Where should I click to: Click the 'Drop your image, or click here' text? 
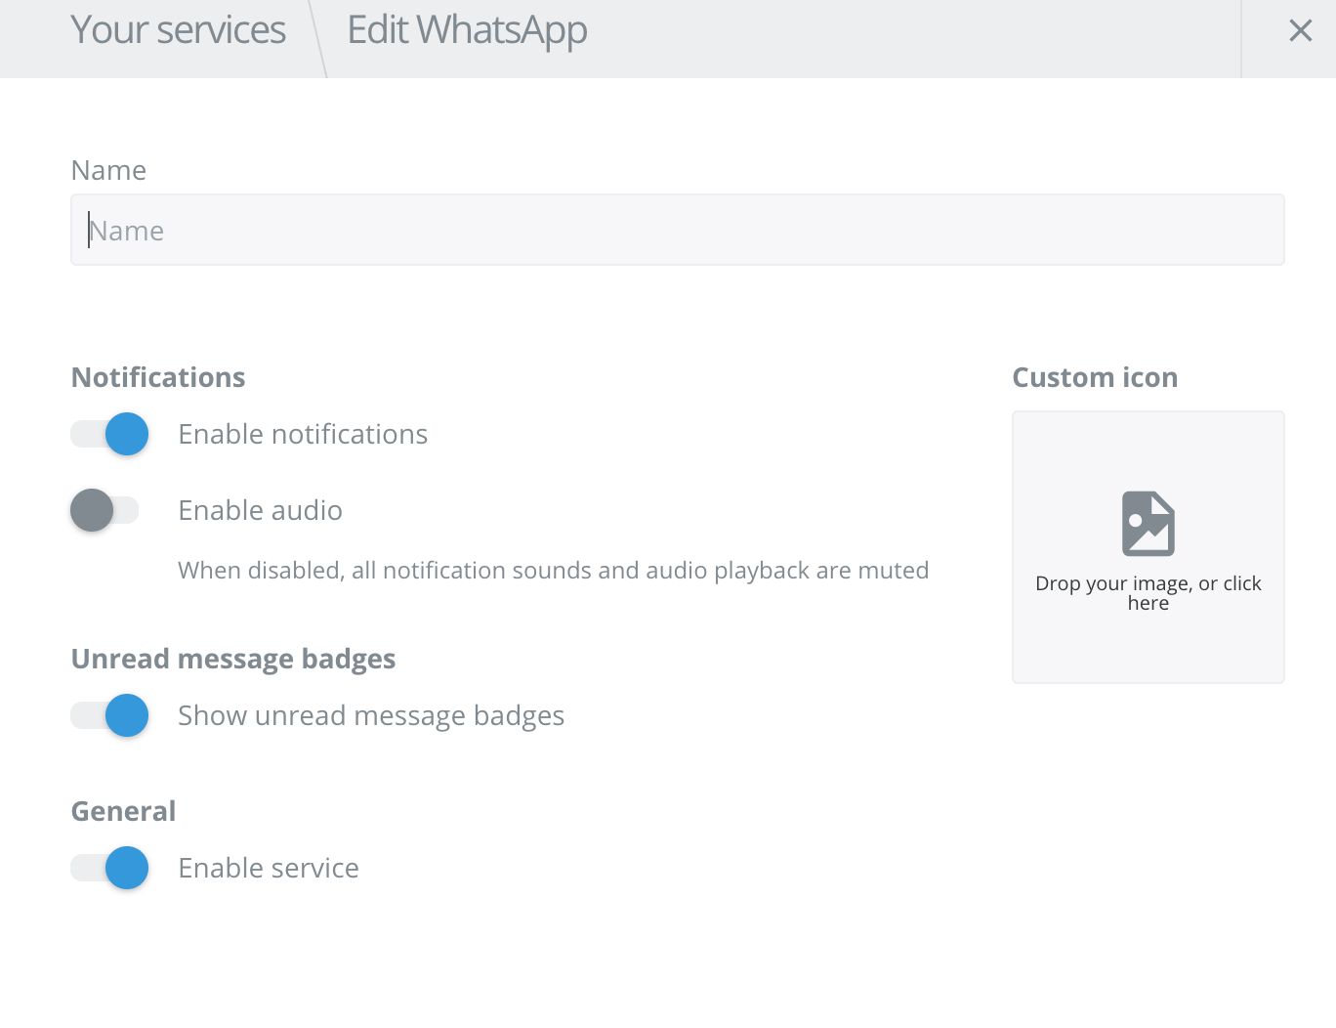coord(1148,593)
